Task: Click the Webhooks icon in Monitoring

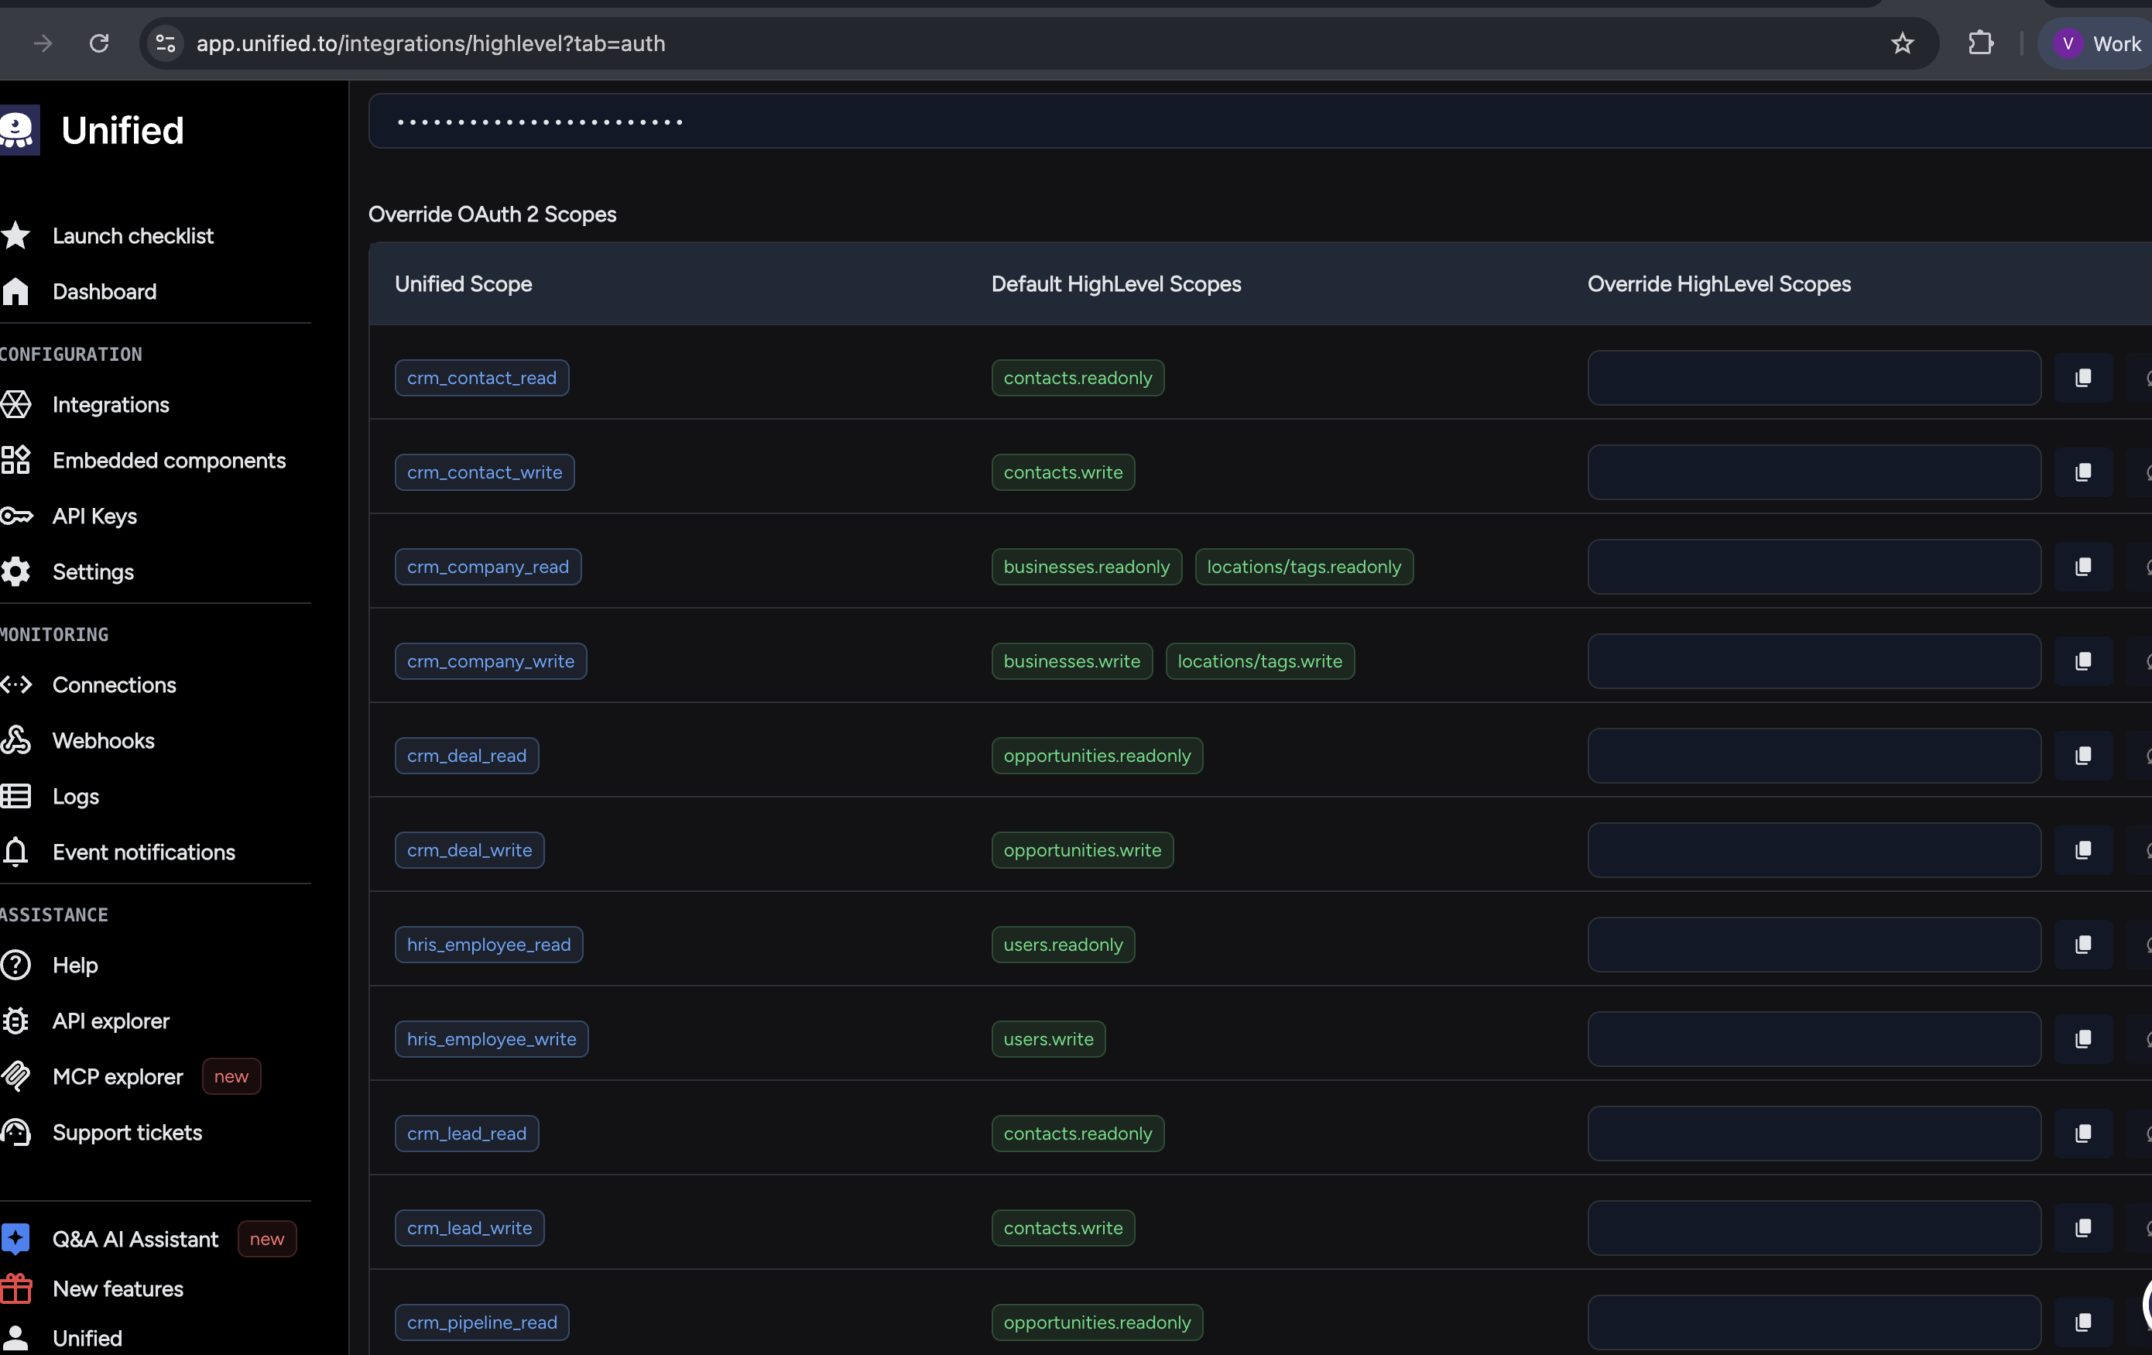Action: [16, 741]
